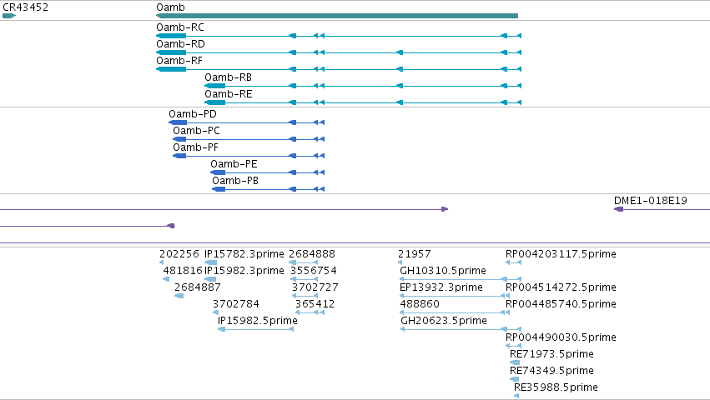The height and width of the screenshot is (400, 710).
Task: Select the RE74349.5prime EST label
Action: 551,371
